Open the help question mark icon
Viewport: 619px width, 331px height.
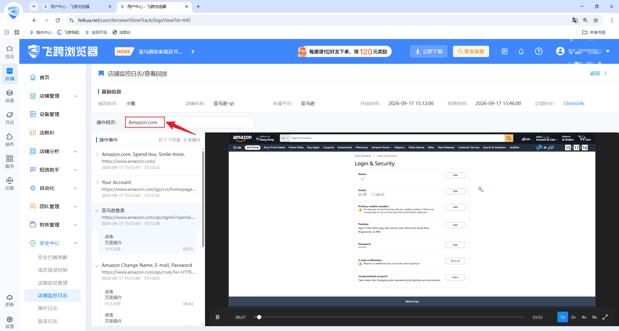(538, 52)
